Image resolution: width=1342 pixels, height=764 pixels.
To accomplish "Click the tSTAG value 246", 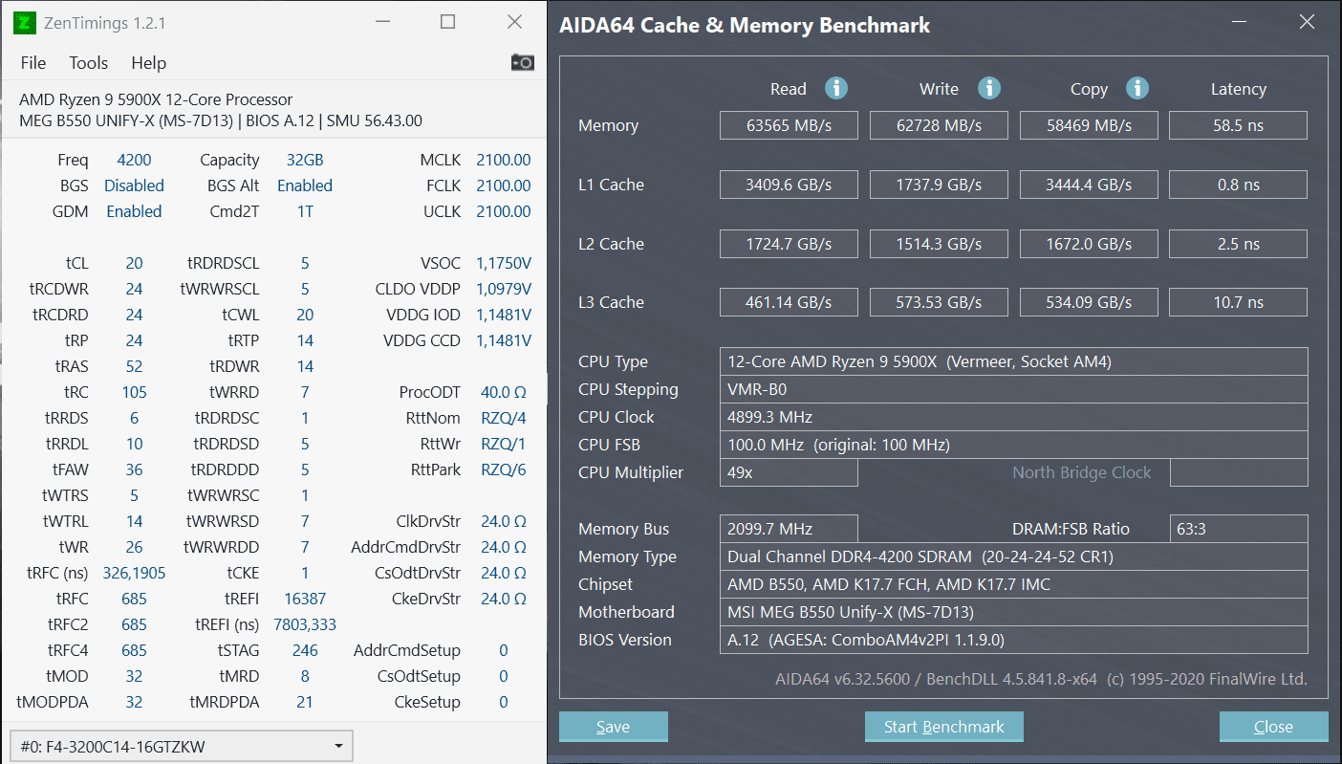I will [305, 650].
